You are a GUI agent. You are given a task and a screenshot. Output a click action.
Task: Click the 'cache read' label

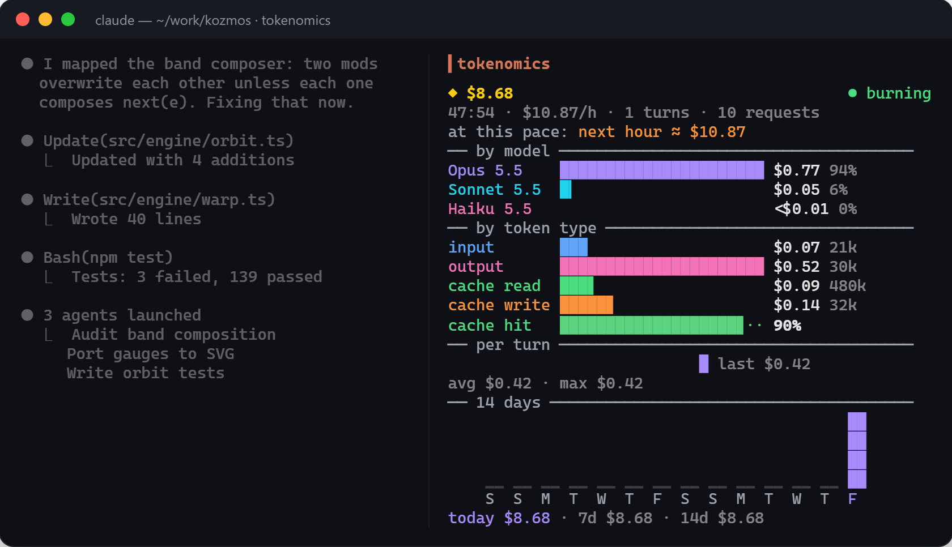click(494, 285)
